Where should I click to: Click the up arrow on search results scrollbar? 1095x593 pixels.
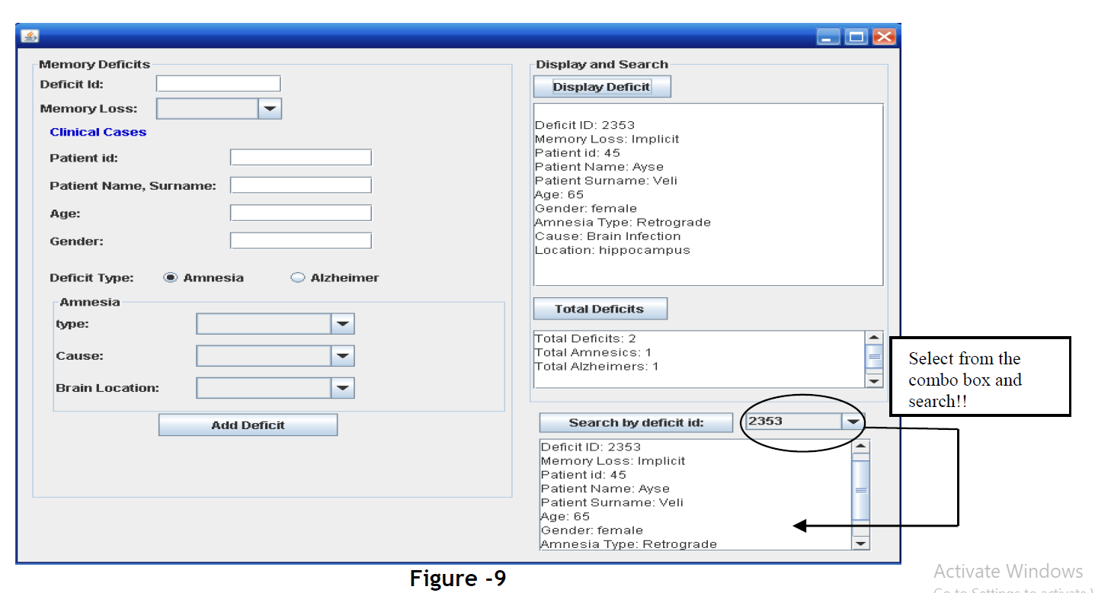(862, 447)
